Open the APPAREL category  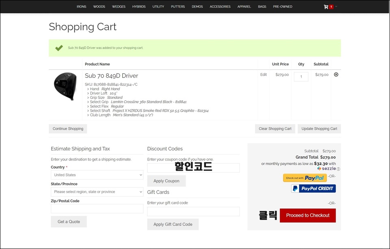pos(244,7)
